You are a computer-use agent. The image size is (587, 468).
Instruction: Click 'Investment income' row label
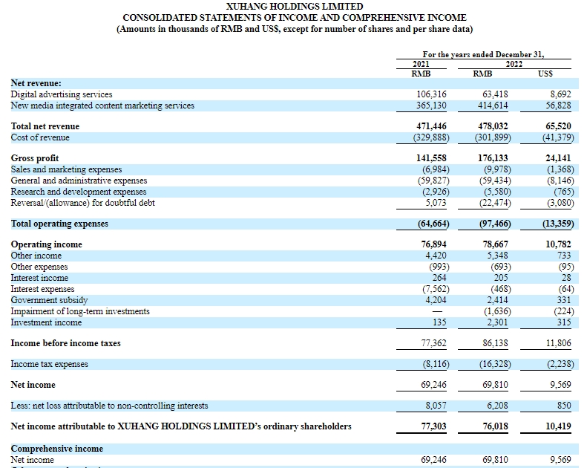[46, 322]
